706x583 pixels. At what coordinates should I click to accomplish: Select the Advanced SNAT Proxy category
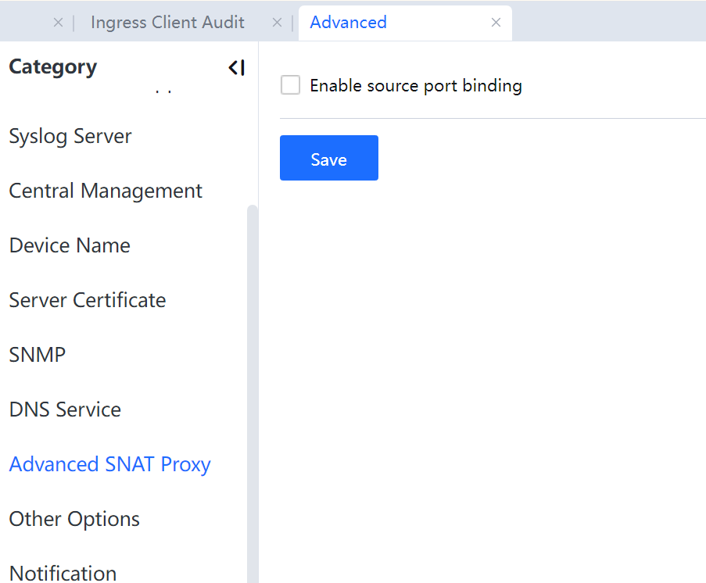click(110, 464)
